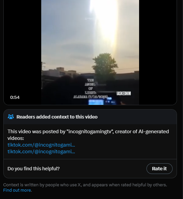The image size is (183, 199).
Task: Click the 0:54 video duration badge
Action: (x=15, y=97)
